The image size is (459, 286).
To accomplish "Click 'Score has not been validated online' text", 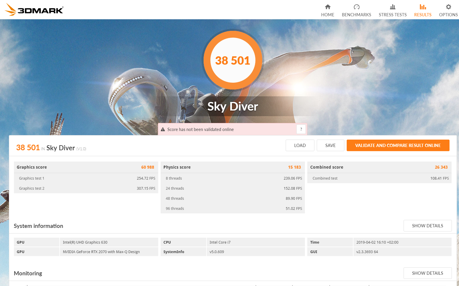I will [201, 130].
